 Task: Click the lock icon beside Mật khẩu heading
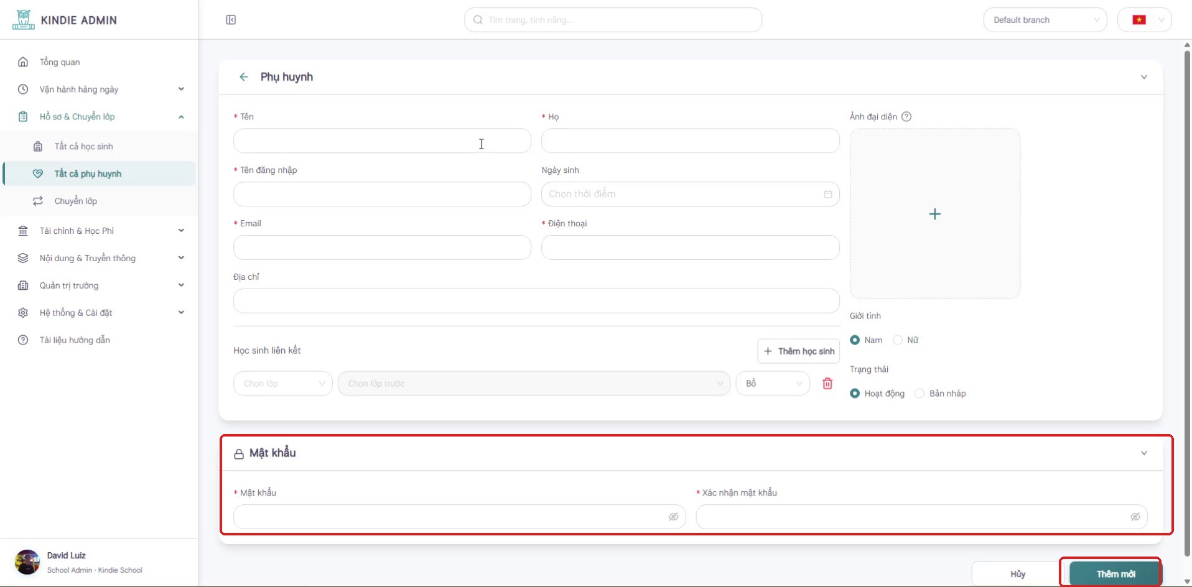click(239, 454)
